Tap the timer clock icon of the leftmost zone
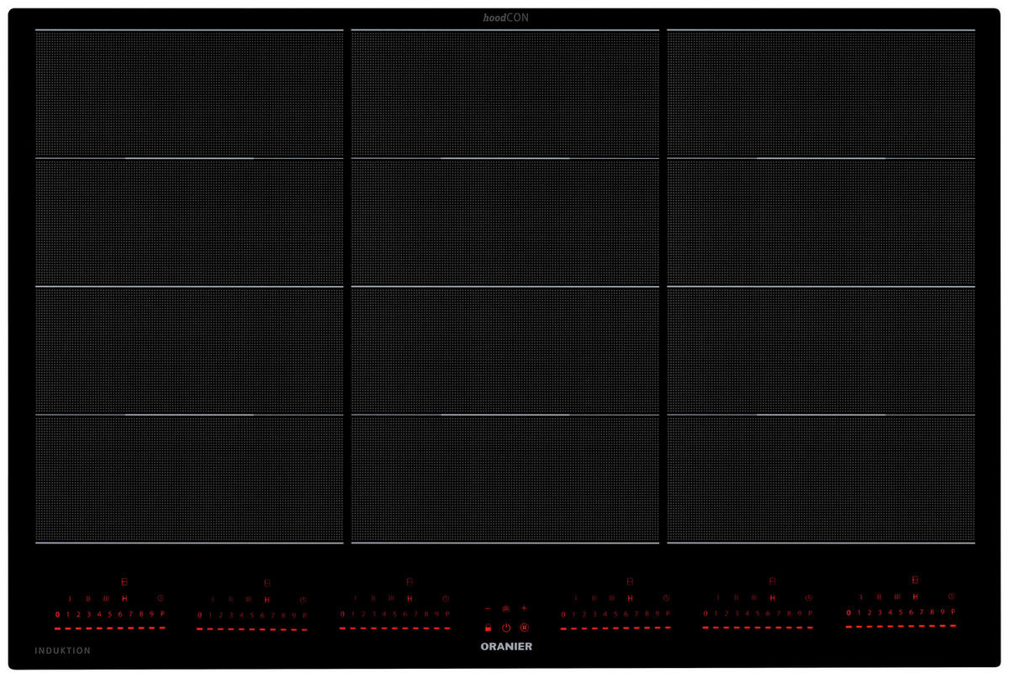 click(160, 598)
